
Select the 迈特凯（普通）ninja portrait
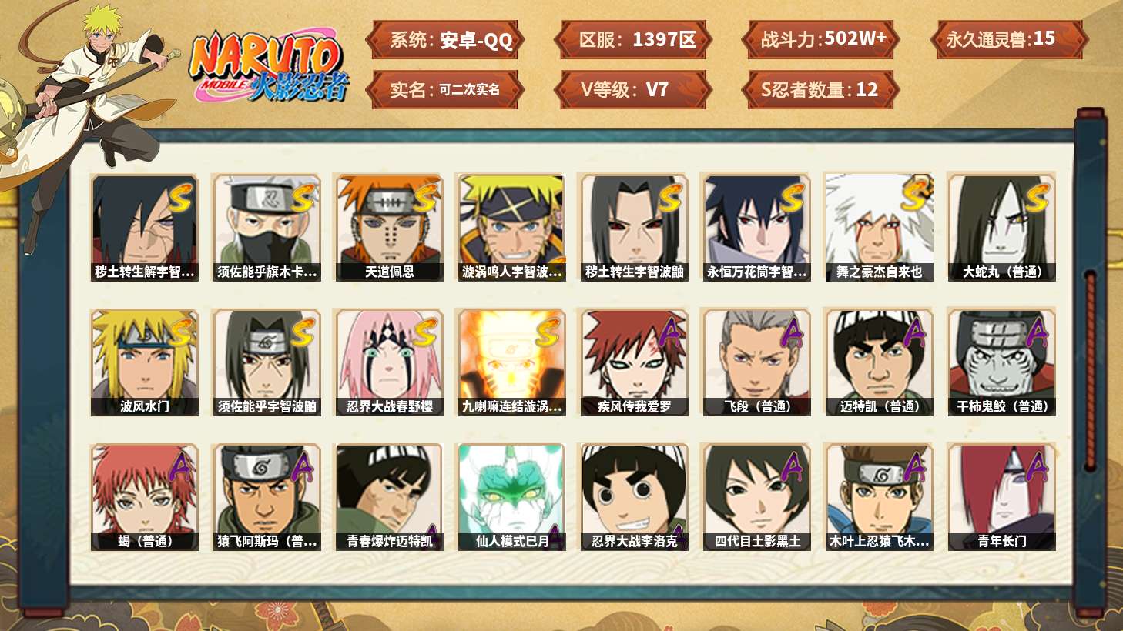879,362
